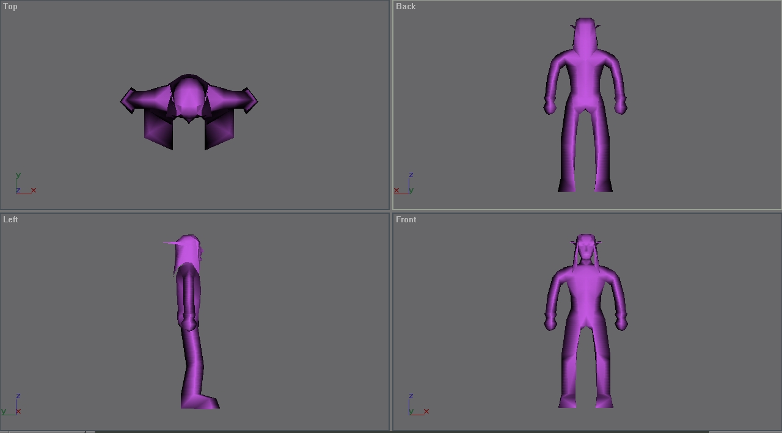Image resolution: width=782 pixels, height=433 pixels.
Task: Click the axis gizmo in the Back viewport
Action: point(404,183)
